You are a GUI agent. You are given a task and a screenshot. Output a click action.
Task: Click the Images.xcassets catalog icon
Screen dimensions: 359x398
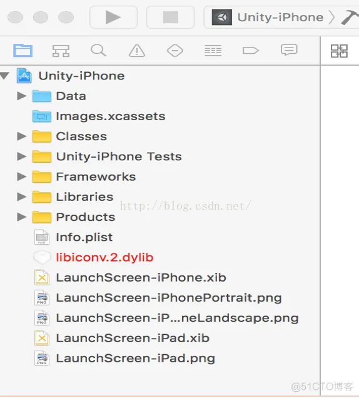pos(42,116)
